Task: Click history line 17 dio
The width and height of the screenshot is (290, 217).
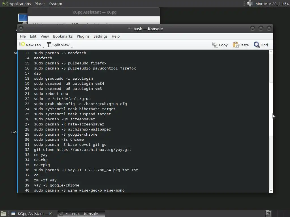Action: (x=37, y=73)
